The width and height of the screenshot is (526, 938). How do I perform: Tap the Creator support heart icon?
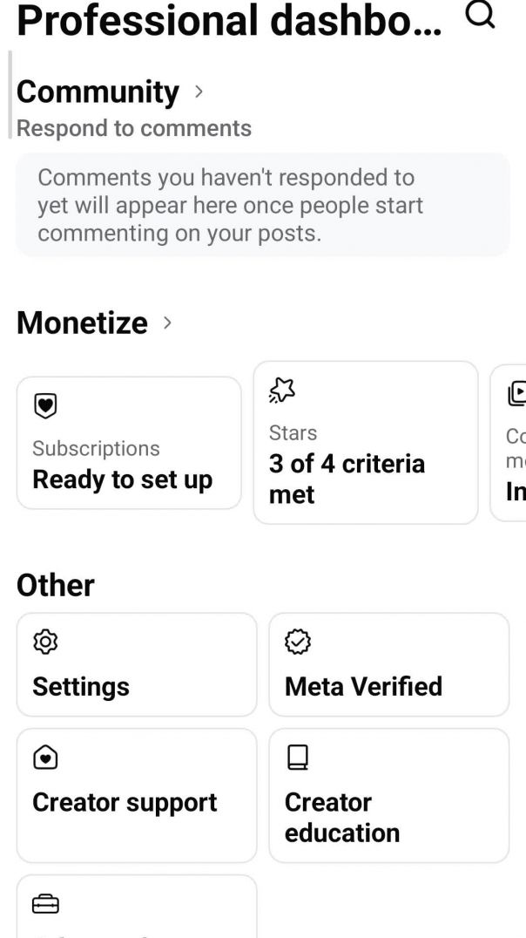point(45,758)
